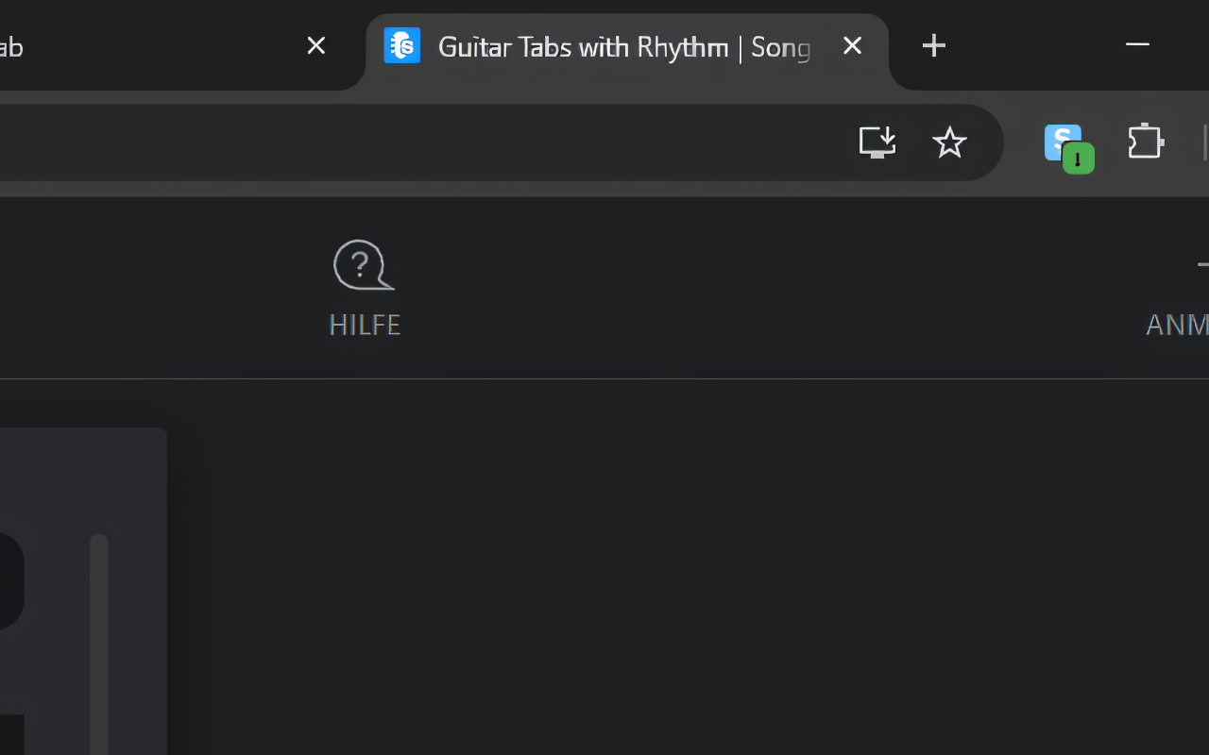Open the ANMELDEN sign-in link
The height and width of the screenshot is (755, 1209).
coord(1176,325)
